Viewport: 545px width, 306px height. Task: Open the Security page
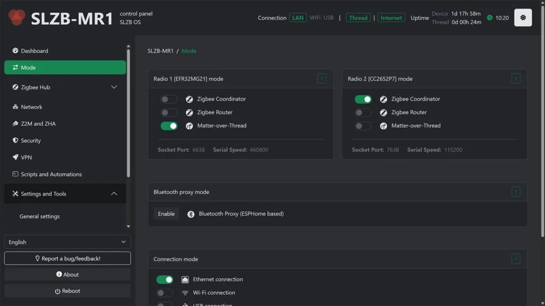click(65, 140)
